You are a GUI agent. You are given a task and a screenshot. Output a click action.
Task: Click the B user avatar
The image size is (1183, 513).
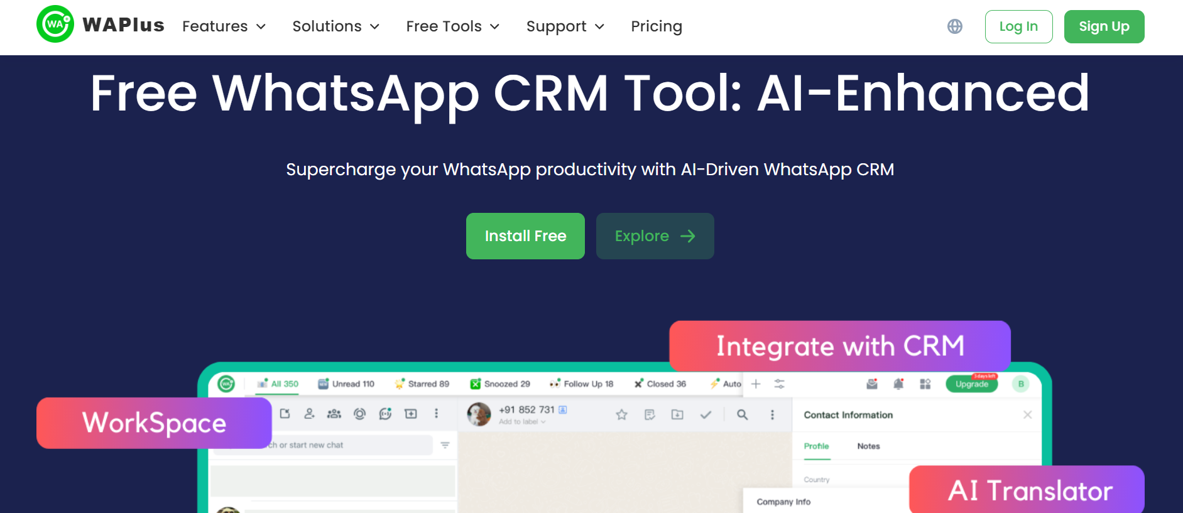[x=1021, y=384]
